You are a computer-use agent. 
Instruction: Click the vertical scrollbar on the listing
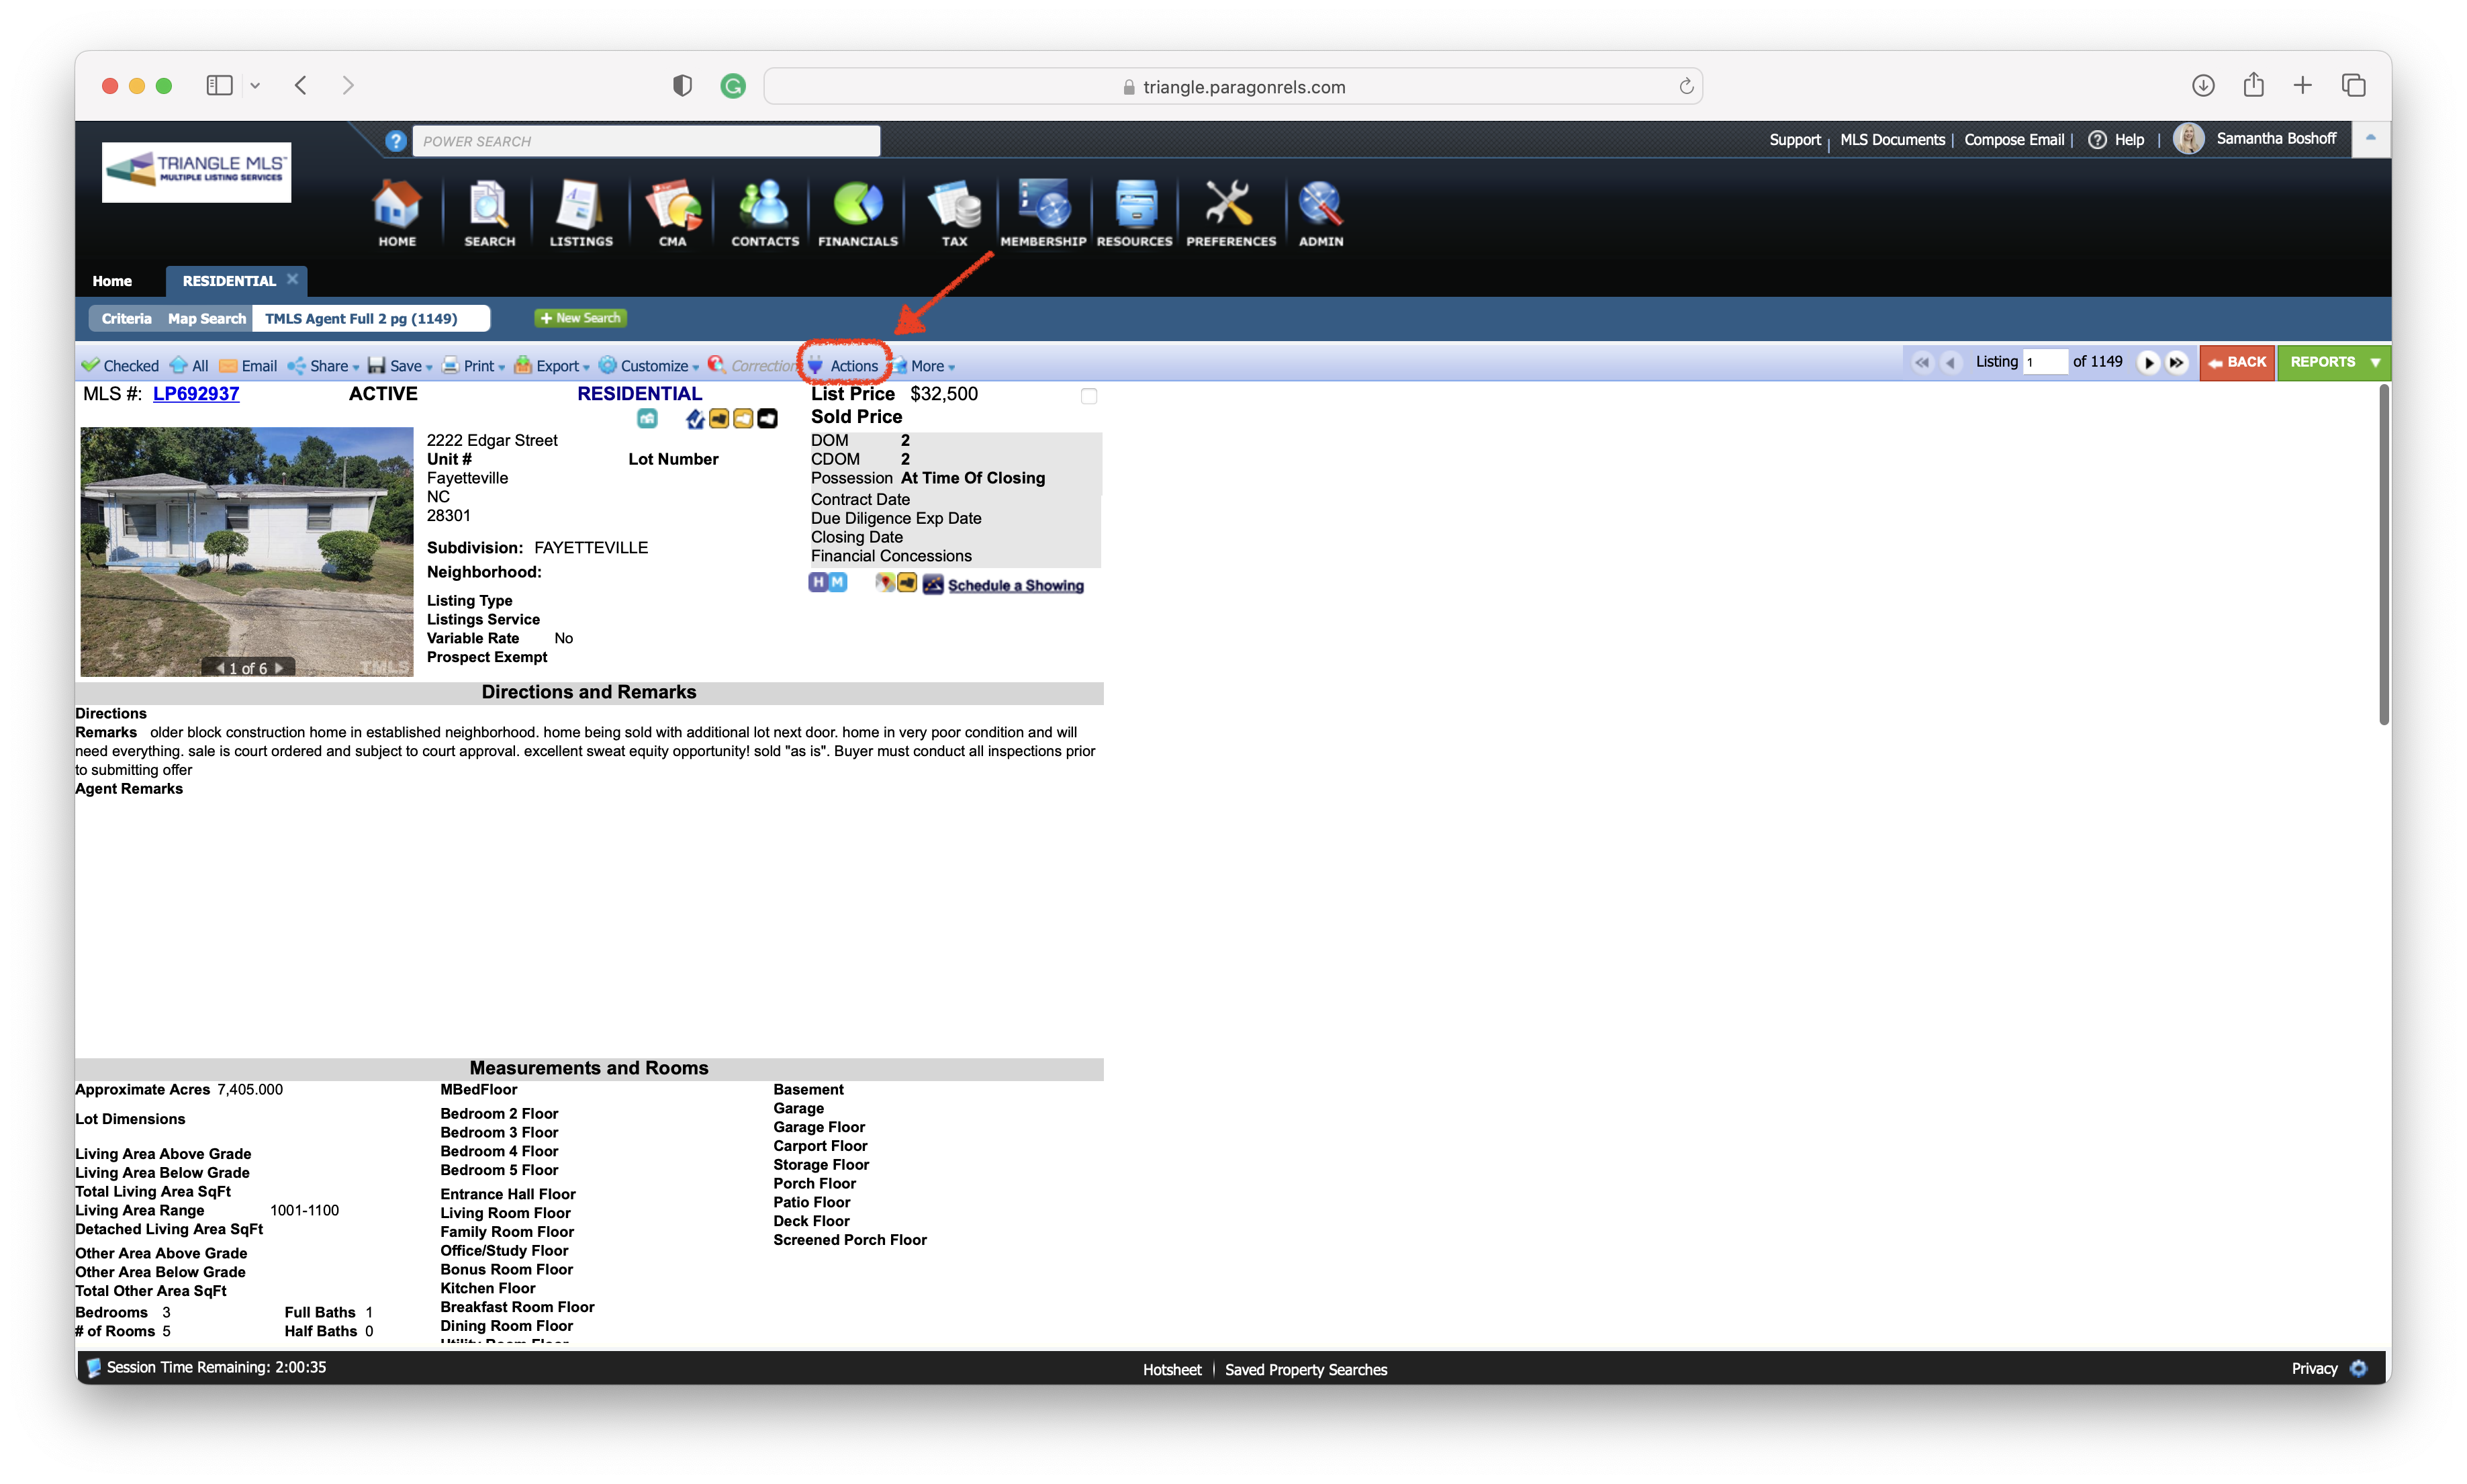[x=2383, y=556]
